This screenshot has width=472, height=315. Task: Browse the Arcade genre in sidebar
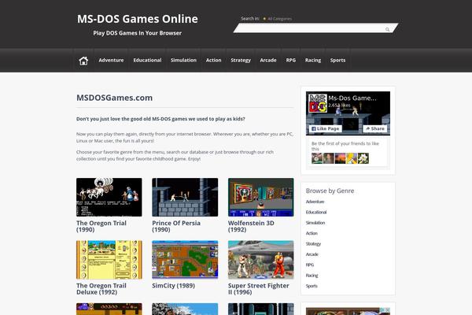tap(312, 254)
